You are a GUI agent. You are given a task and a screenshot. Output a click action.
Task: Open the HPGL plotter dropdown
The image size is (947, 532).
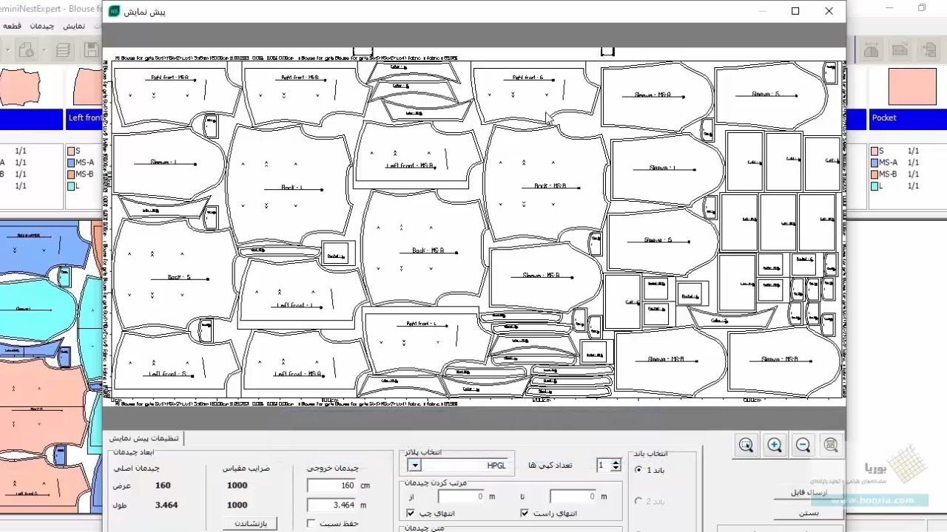[x=414, y=465]
